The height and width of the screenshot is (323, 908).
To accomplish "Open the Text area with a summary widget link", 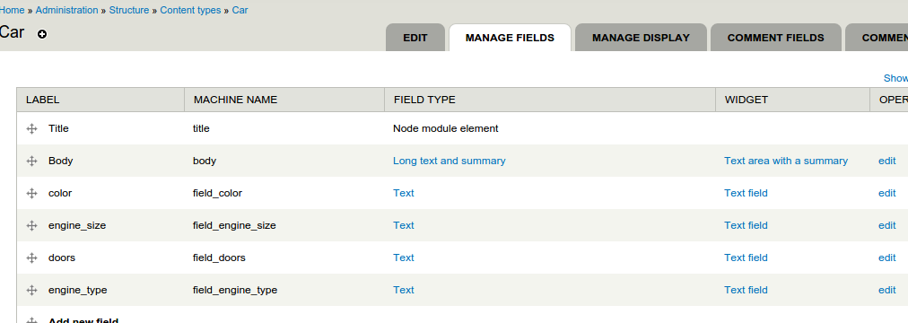I will [786, 161].
